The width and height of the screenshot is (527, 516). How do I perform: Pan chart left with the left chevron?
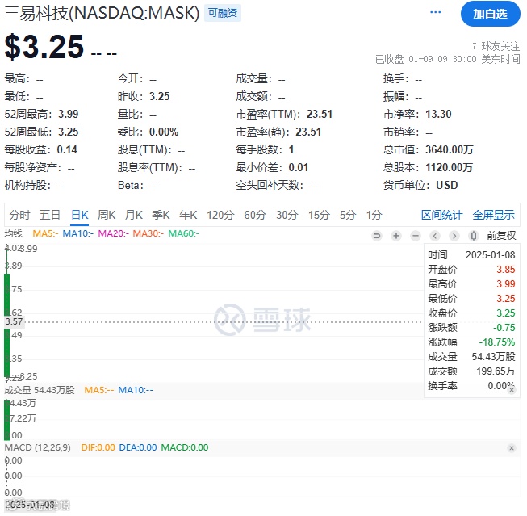pyautogui.click(x=434, y=236)
